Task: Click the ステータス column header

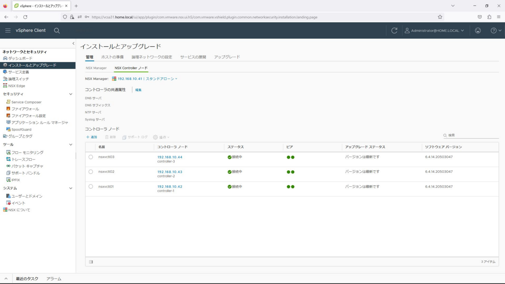Action: click(236, 147)
